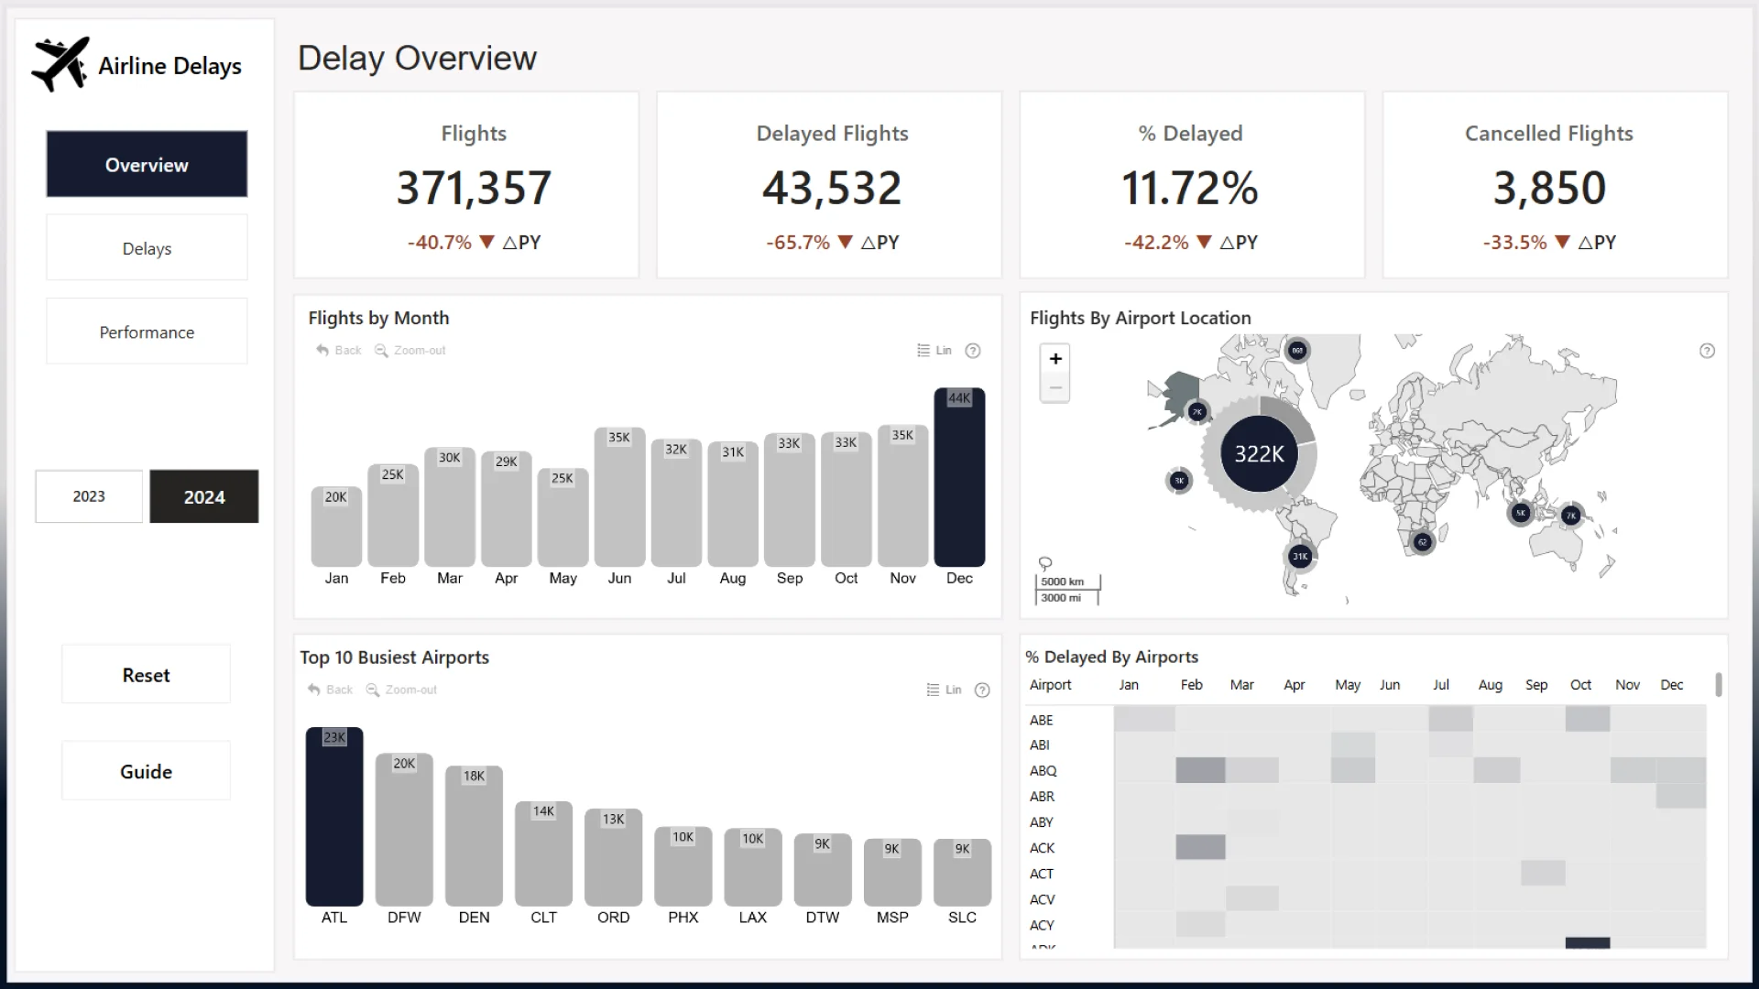Screen dimensions: 1759x989
Task: Click the 31K cluster over South America
Action: click(x=1300, y=556)
